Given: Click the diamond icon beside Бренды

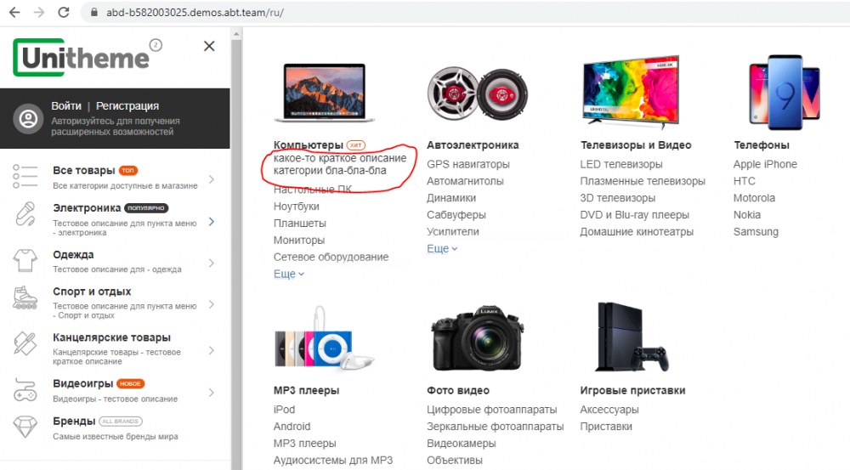Looking at the screenshot, I should pos(26,427).
